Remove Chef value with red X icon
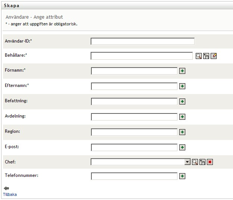Image resolution: width=233 pixels, height=200 pixels. [210, 162]
